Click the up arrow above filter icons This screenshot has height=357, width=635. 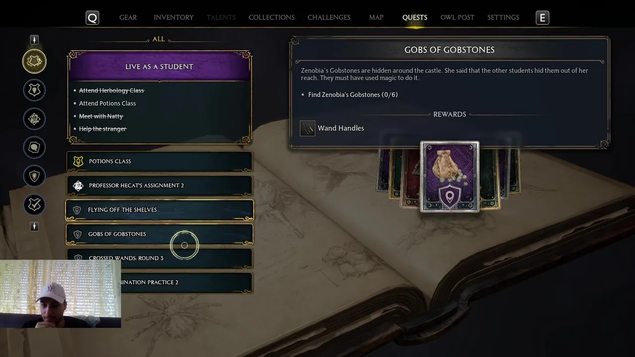(34, 40)
